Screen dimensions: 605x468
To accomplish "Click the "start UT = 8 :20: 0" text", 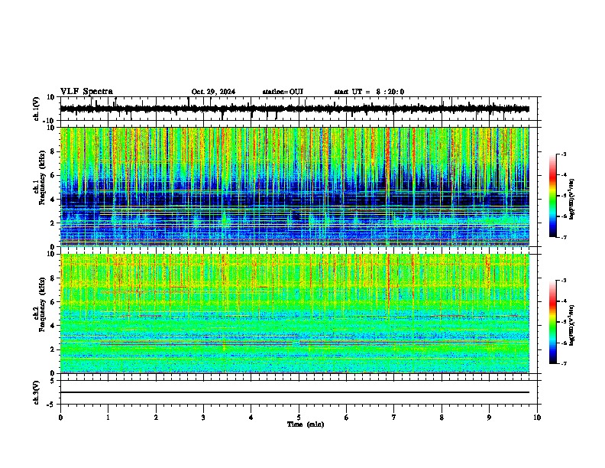I will pos(369,92).
